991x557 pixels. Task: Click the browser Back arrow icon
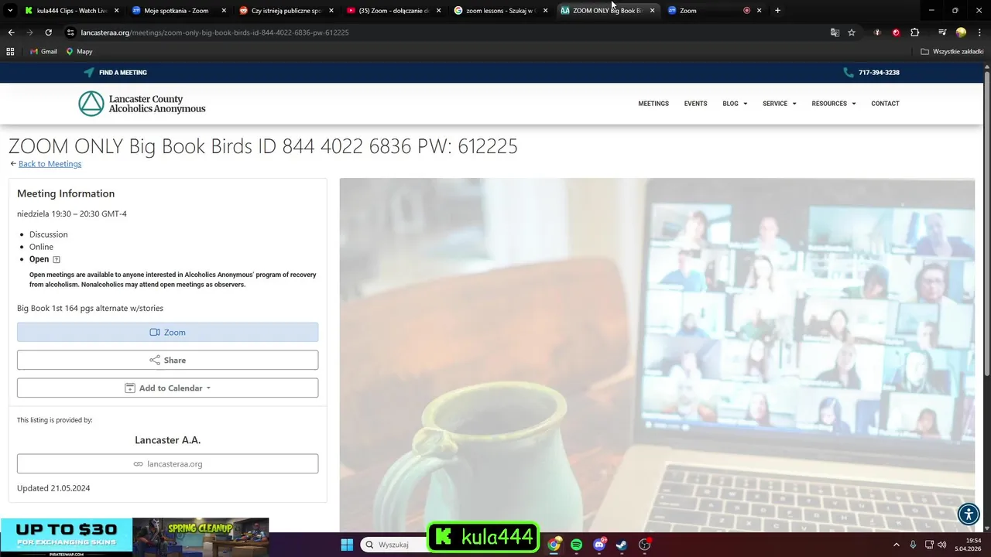click(x=11, y=32)
